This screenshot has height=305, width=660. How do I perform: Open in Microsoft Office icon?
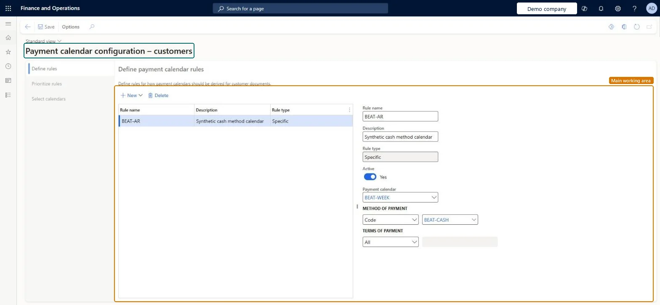click(624, 27)
